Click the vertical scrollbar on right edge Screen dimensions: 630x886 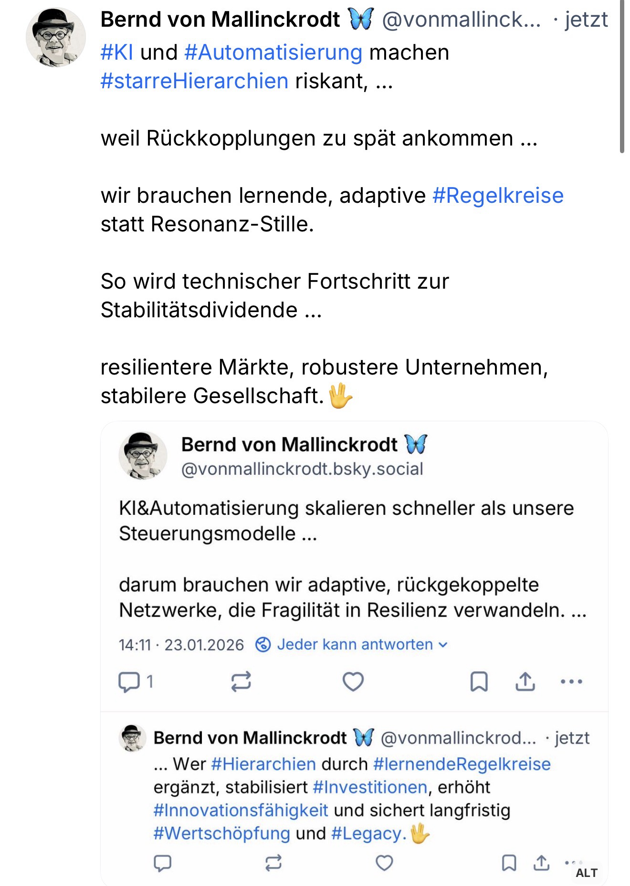[x=622, y=76]
